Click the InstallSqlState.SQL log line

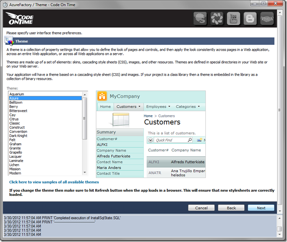[62, 218]
